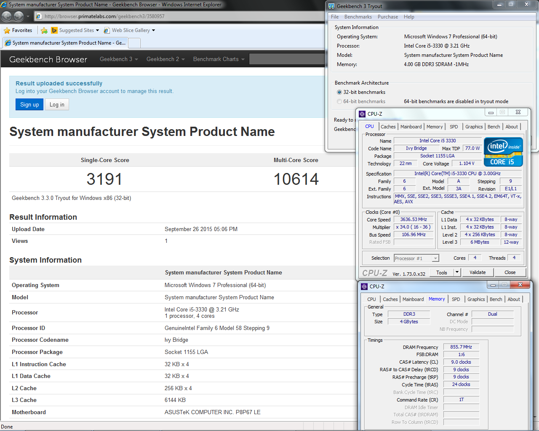539x431 pixels.
Task: Open Benchmarks menu in Geekbench 3 Tryout
Action: 358,17
